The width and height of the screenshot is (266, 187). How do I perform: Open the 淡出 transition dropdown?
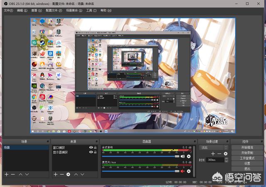pyautogui.click(x=213, y=147)
